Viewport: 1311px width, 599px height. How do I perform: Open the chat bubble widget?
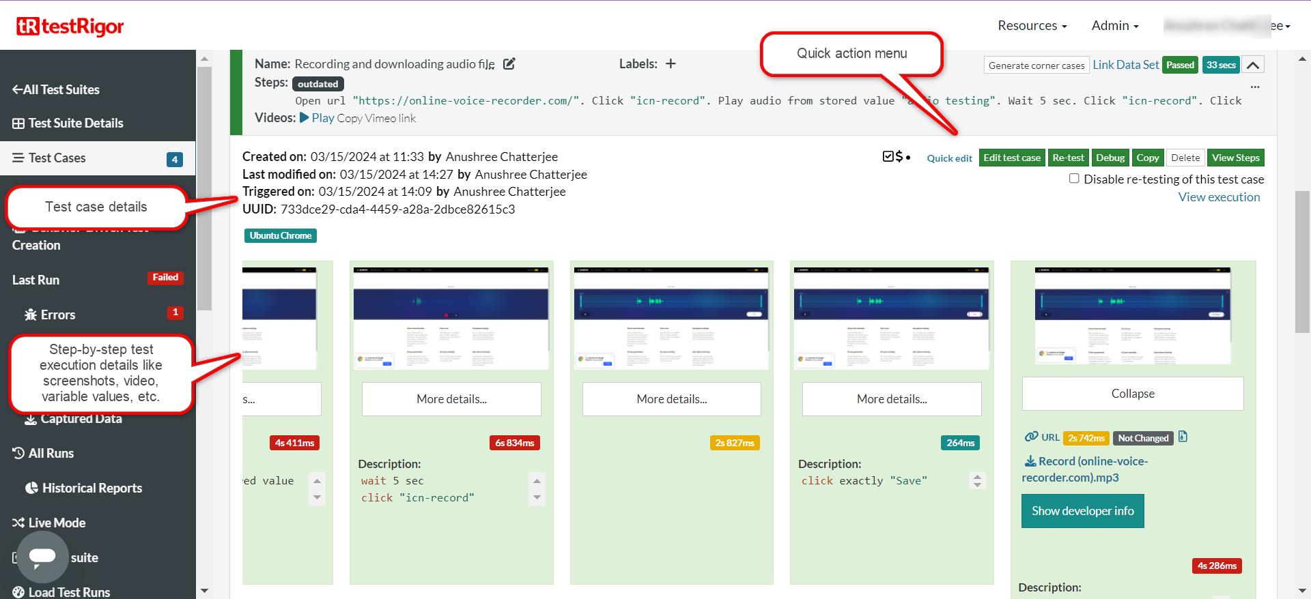point(42,557)
